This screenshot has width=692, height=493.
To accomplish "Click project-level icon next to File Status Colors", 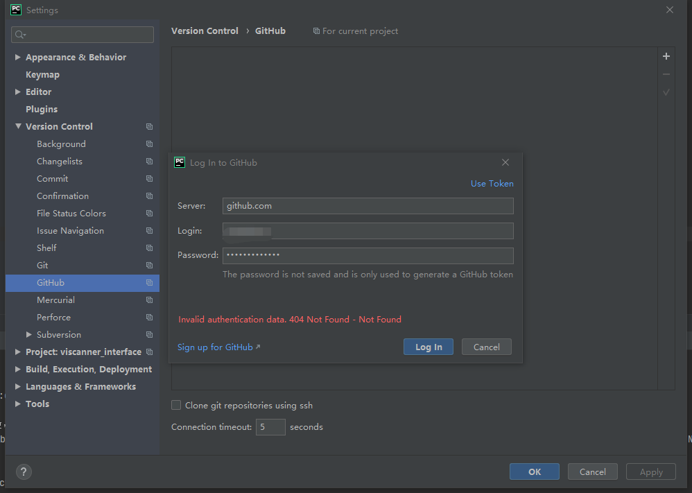I will (149, 213).
